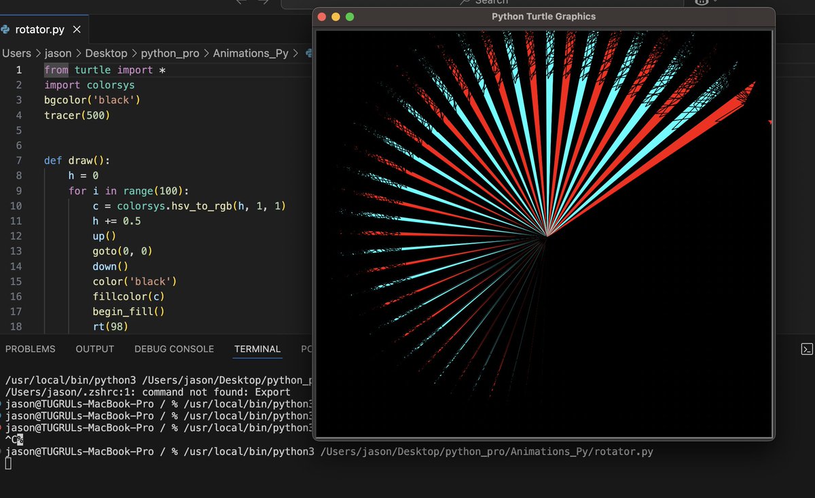The height and width of the screenshot is (498, 815).
Task: Click the code line "bgcolor('black')"
Action: (x=92, y=100)
